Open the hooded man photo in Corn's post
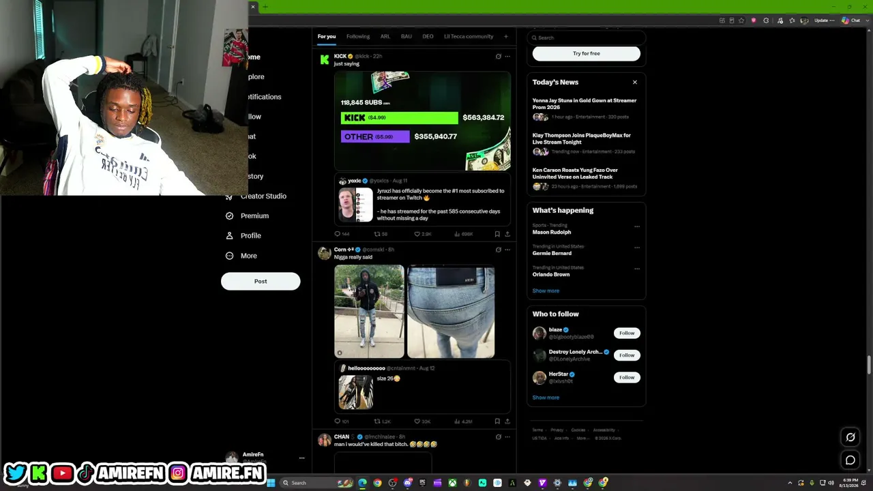This screenshot has height=491, width=873. (369, 312)
